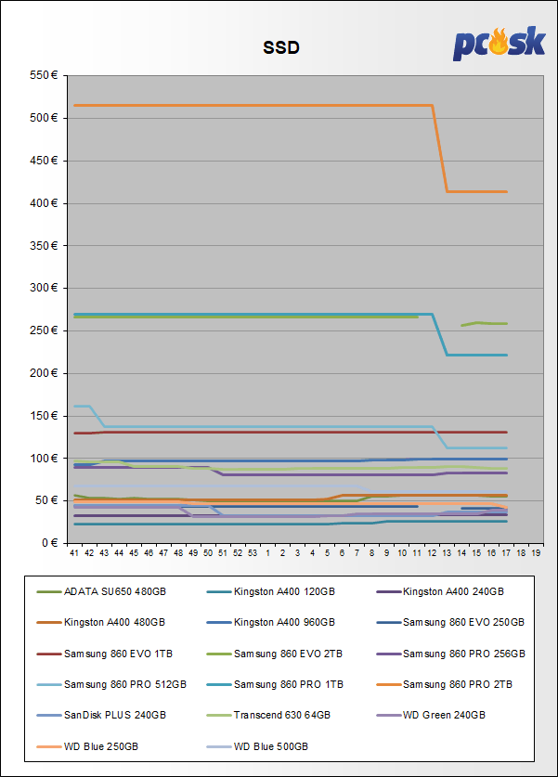558x777 pixels.
Task: Select Samsung 860 EVO 250GB legend label
Action: [x=464, y=622]
